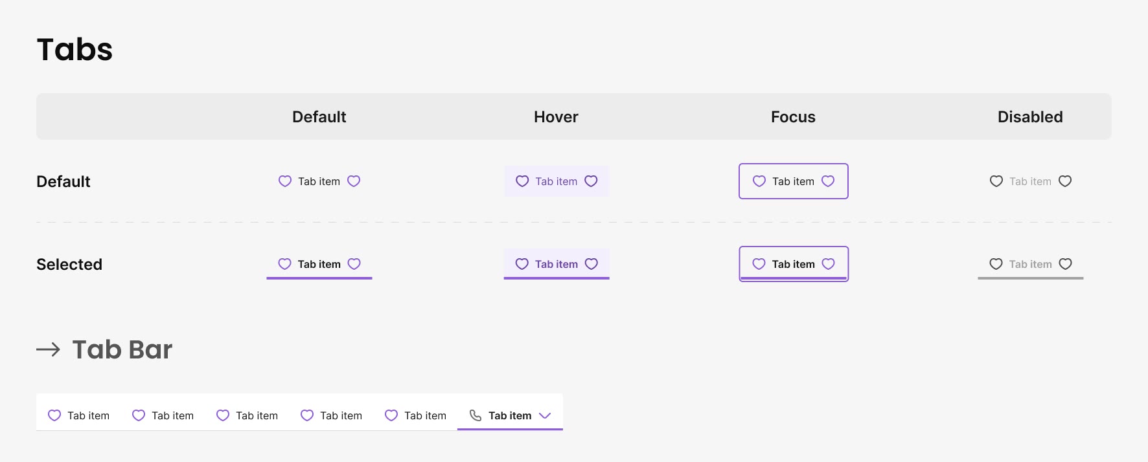The image size is (1148, 462).
Task: Click the "Default" column header
Action: tap(319, 116)
